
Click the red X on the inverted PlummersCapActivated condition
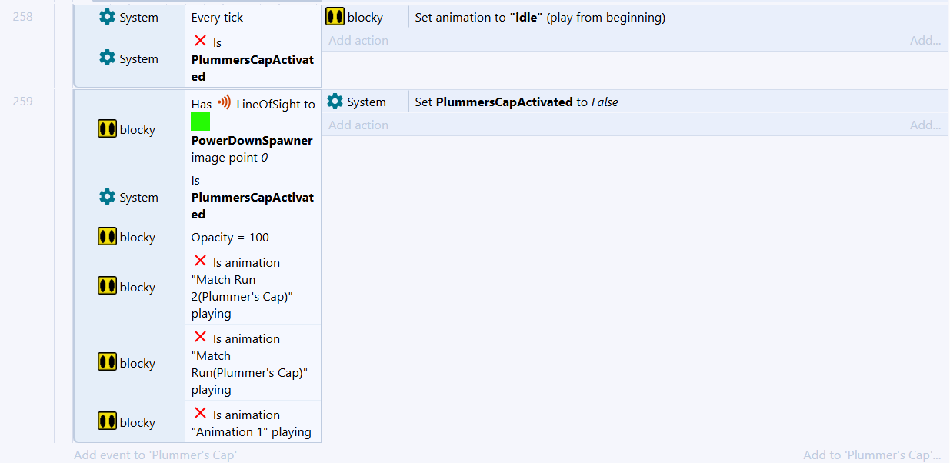click(200, 42)
